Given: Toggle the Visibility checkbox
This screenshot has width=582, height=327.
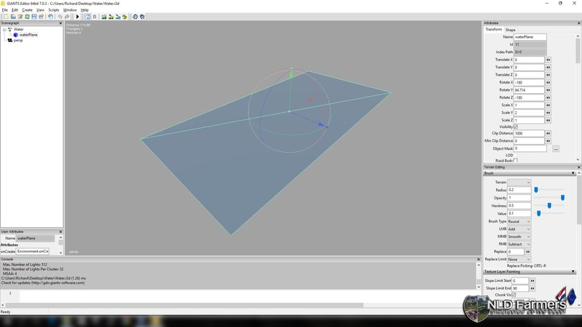Looking at the screenshot, I should tap(516, 127).
